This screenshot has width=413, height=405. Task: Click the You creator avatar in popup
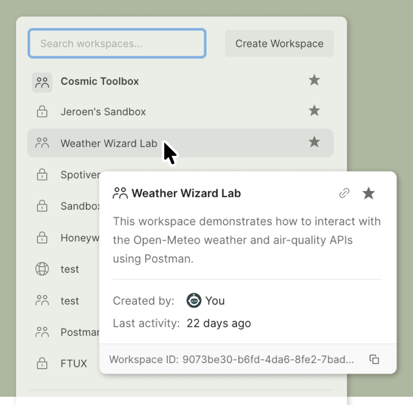coord(194,300)
